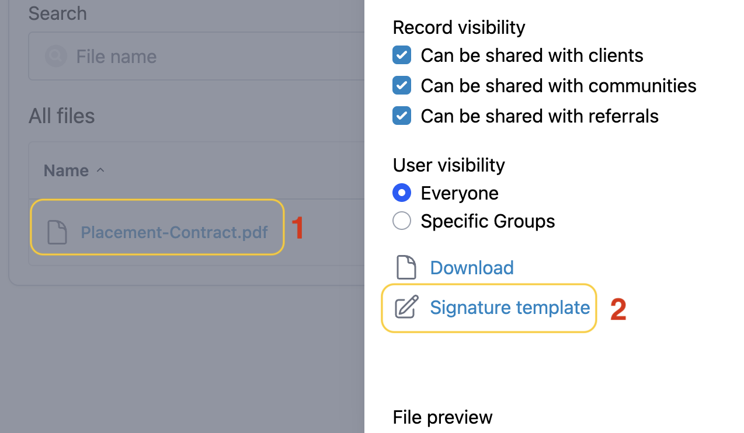Viewport: 744px width, 433px height.
Task: Choose the Specific Groups radio button
Action: 402,221
